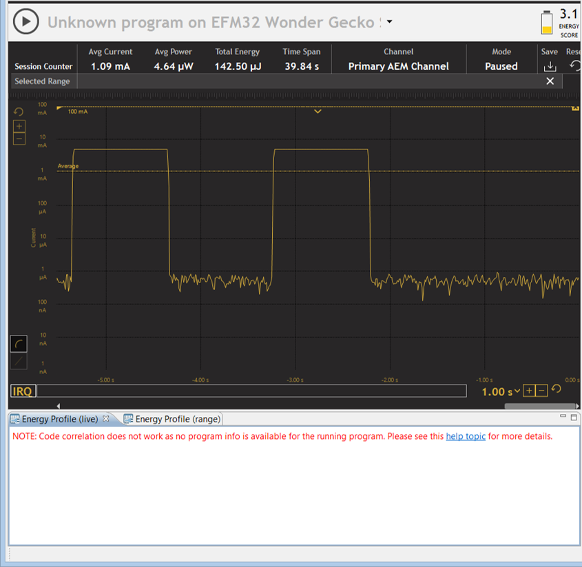The image size is (582, 567).
Task: Select the linear scale toggle icon
Action: coord(19,360)
